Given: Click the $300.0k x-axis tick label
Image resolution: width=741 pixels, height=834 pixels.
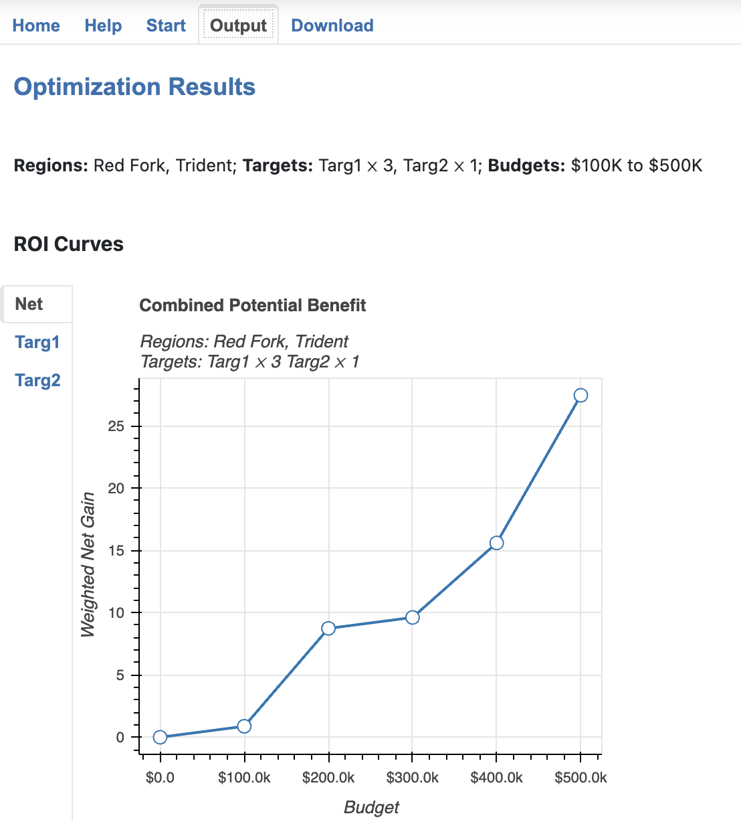Looking at the screenshot, I should 413,777.
